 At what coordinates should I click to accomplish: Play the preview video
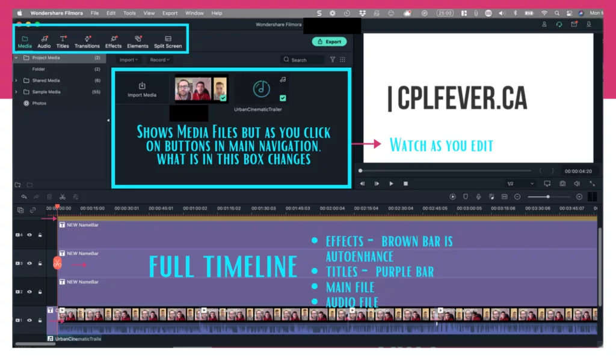pos(391,184)
